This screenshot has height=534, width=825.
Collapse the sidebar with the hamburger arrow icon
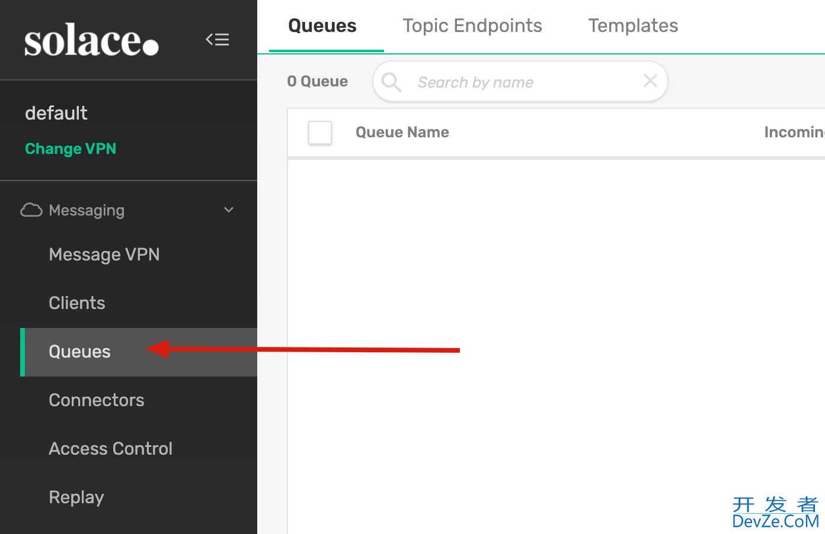coord(218,40)
